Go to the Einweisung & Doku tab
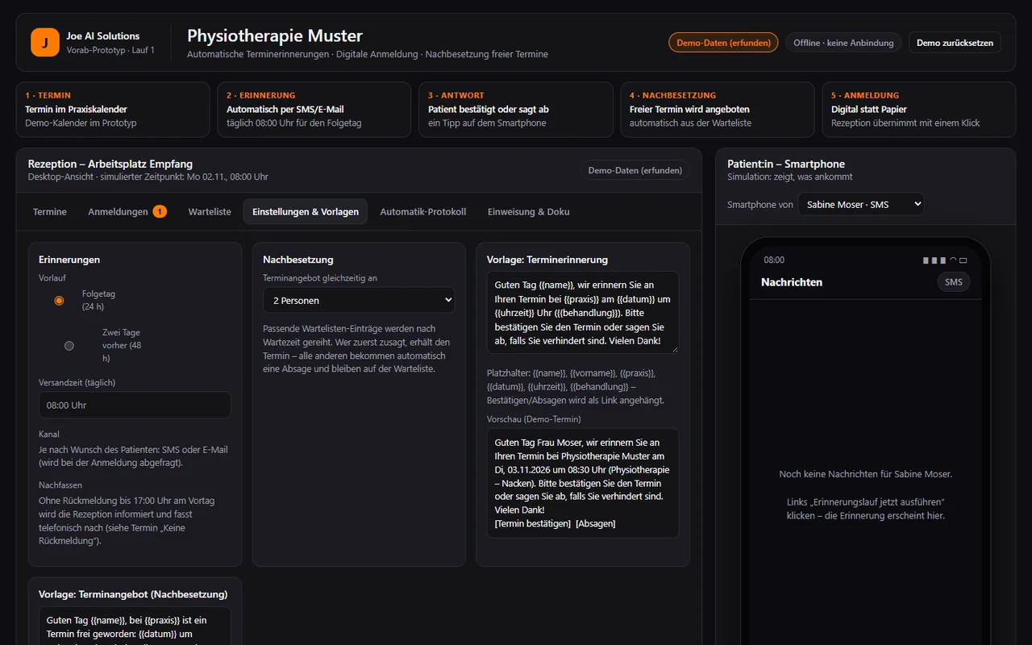Image resolution: width=1032 pixels, height=645 pixels. pyautogui.click(x=529, y=211)
